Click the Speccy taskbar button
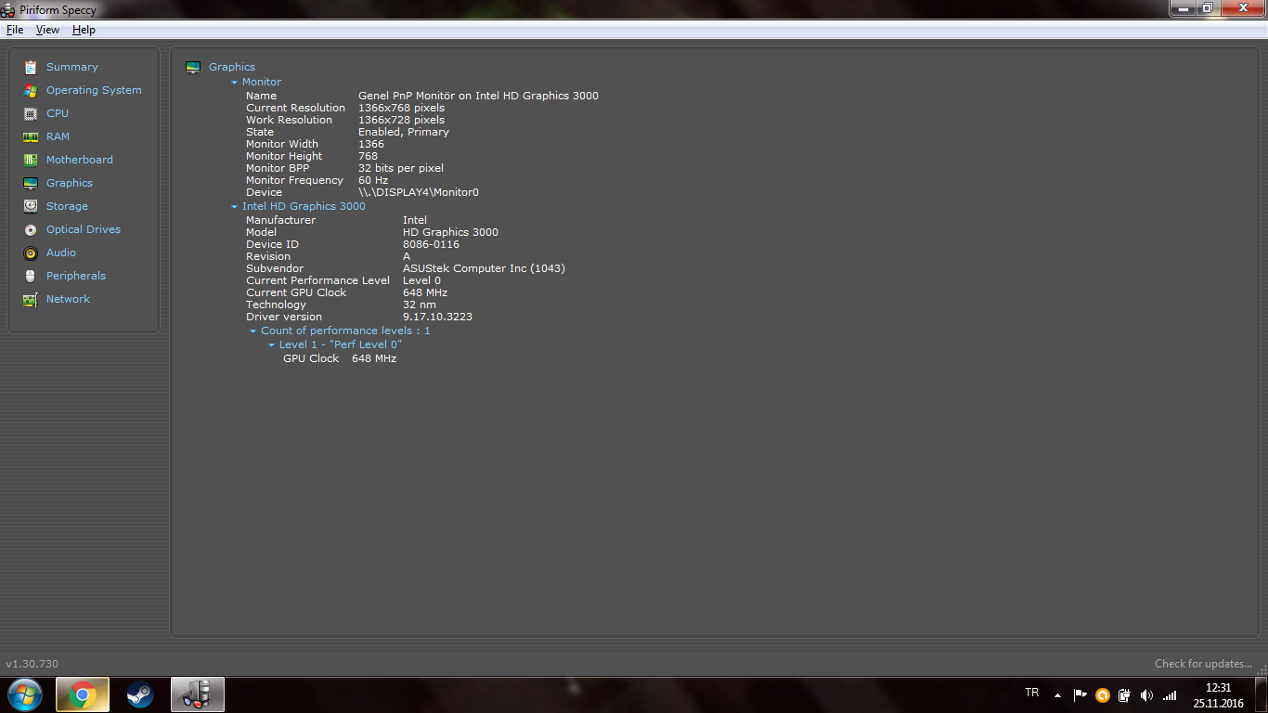Image resolution: width=1268 pixels, height=713 pixels. [198, 694]
